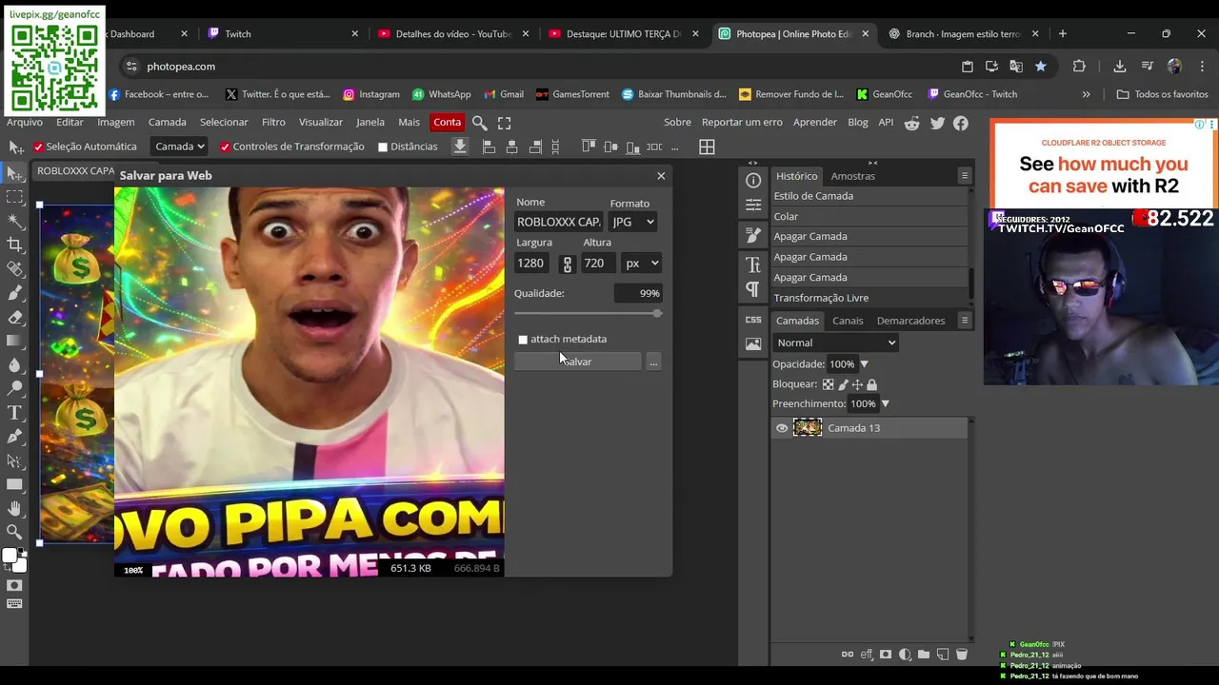The height and width of the screenshot is (685, 1219).
Task: Open the Character panel icon
Action: (x=753, y=264)
